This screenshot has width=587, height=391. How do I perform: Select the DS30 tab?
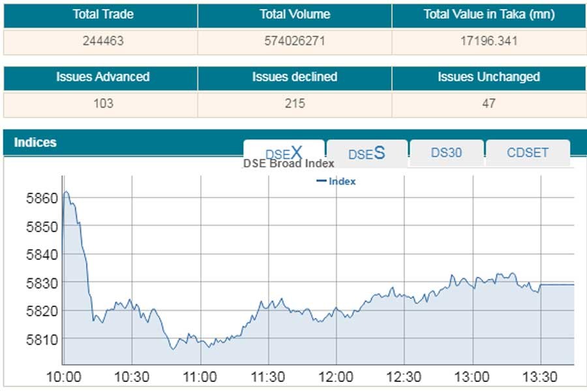pos(446,153)
